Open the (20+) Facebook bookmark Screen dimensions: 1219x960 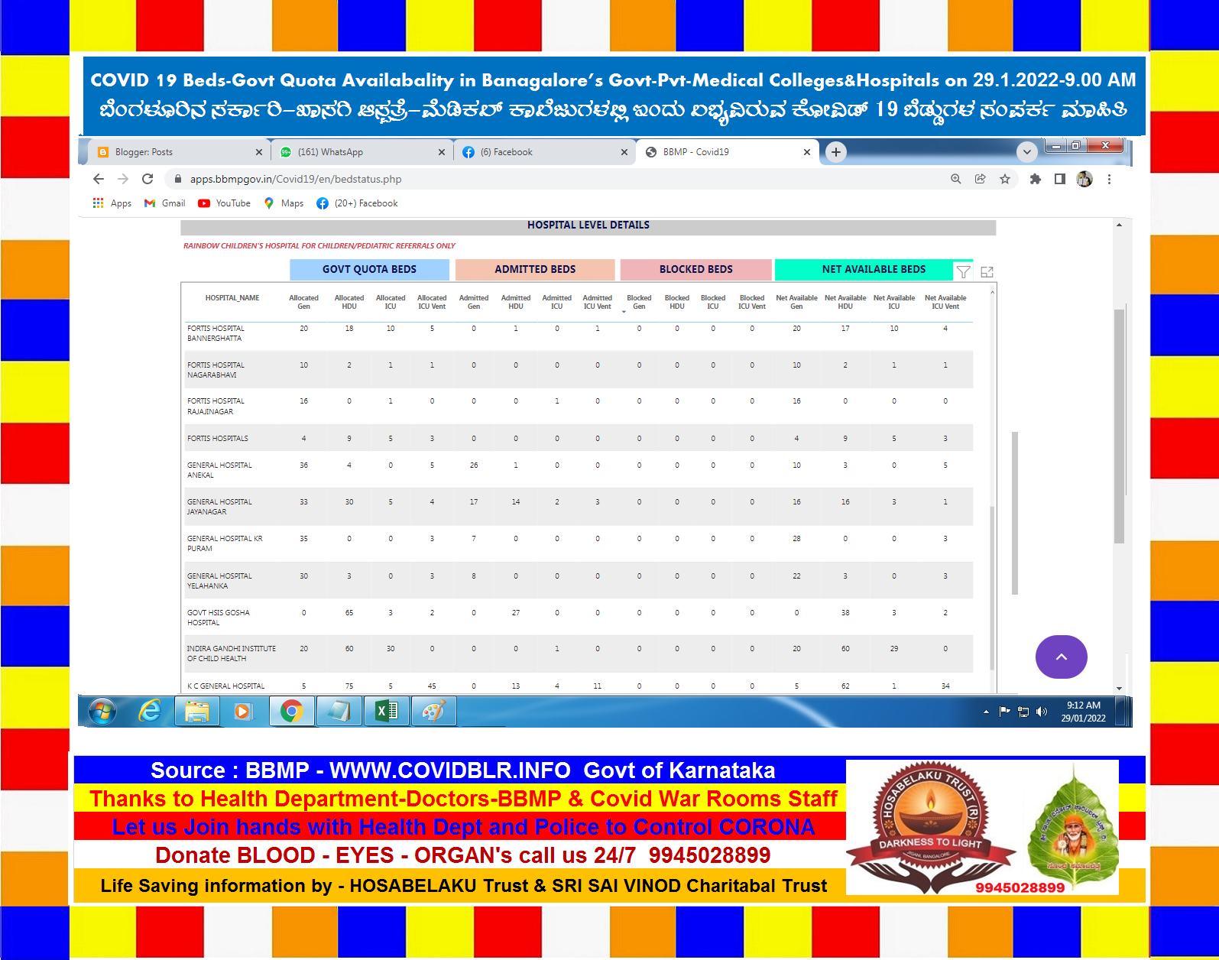click(x=357, y=203)
